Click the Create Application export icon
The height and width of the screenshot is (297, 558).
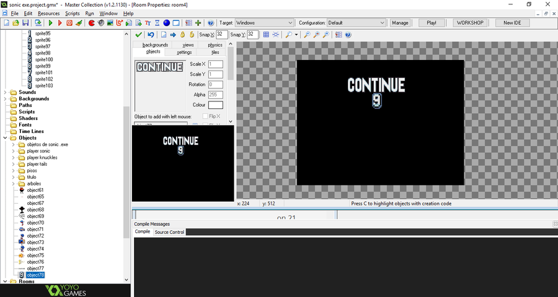coord(38,23)
